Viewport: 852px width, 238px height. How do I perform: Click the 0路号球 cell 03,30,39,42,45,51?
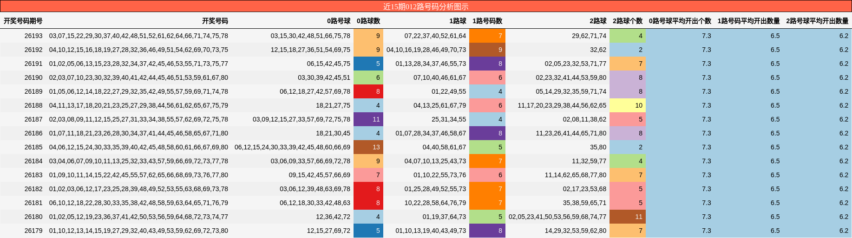324,77
